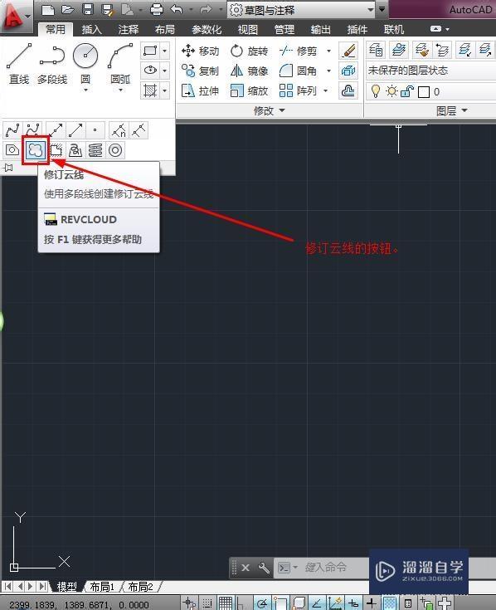496x610 pixels.
Task: Click the Donut tool icon
Action: [115, 150]
